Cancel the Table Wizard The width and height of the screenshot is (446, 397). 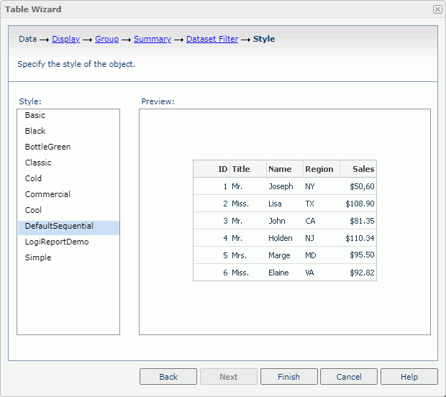349,377
